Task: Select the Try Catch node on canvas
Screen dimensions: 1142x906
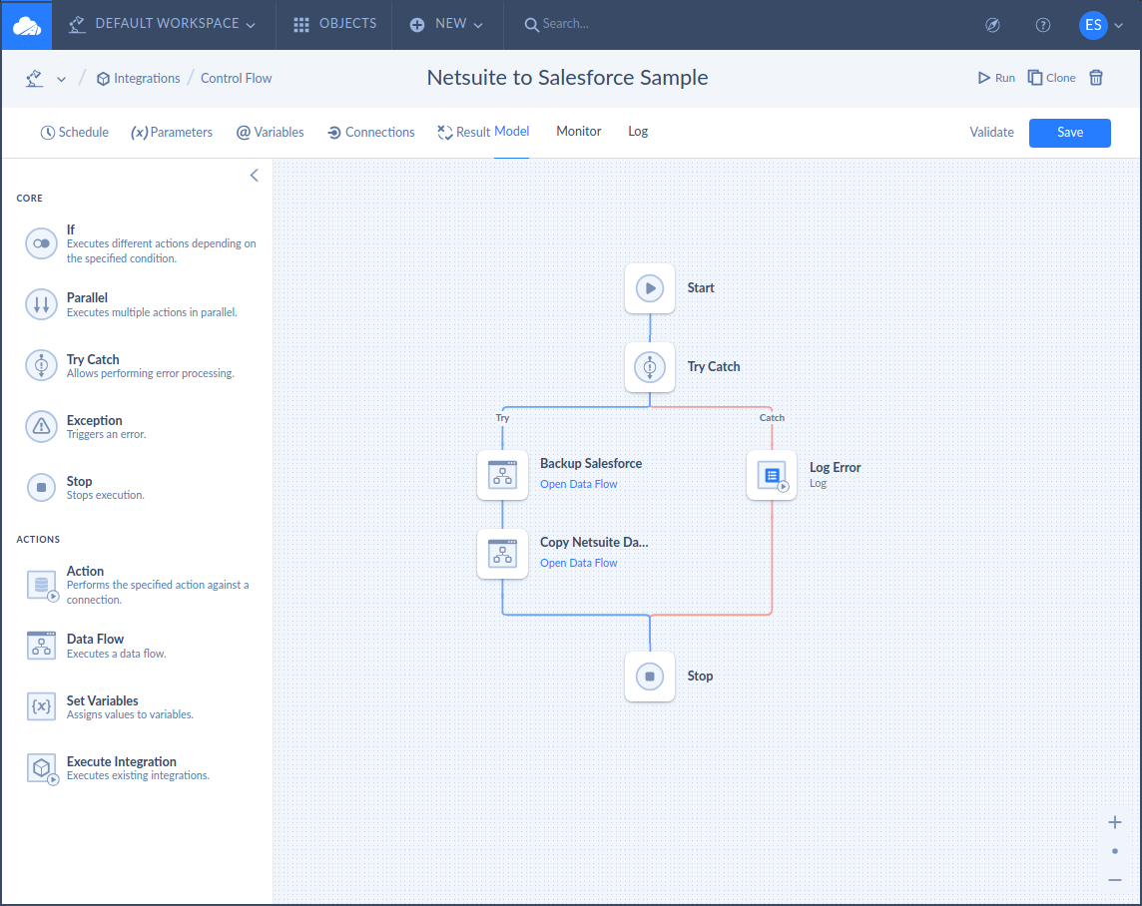Action: (650, 367)
